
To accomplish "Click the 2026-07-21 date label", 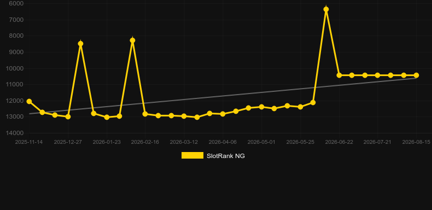I will tap(377, 142).
